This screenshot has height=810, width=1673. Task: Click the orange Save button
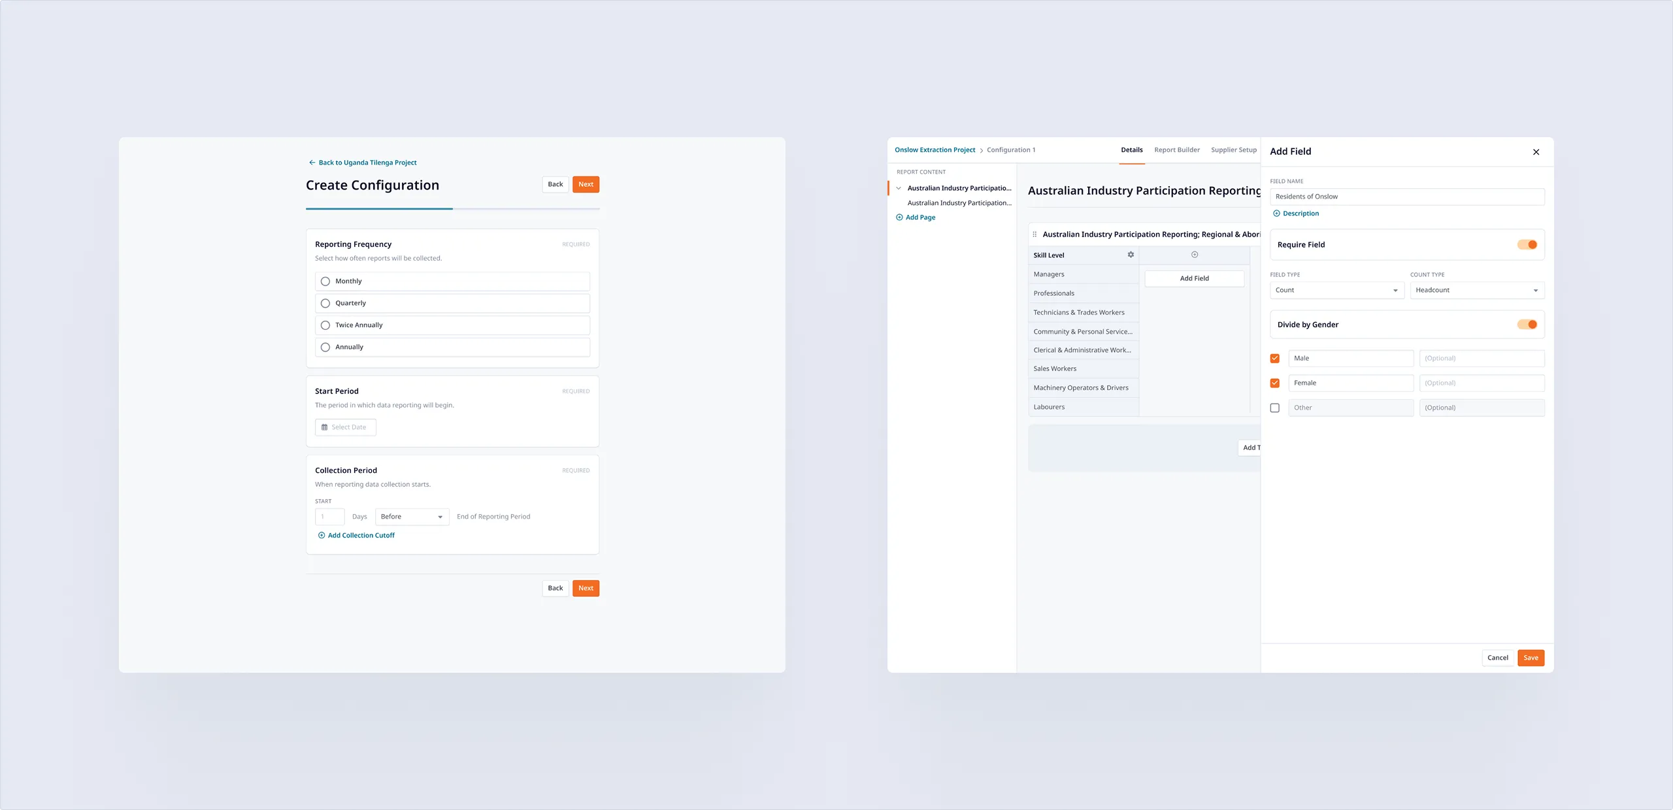(x=1531, y=658)
